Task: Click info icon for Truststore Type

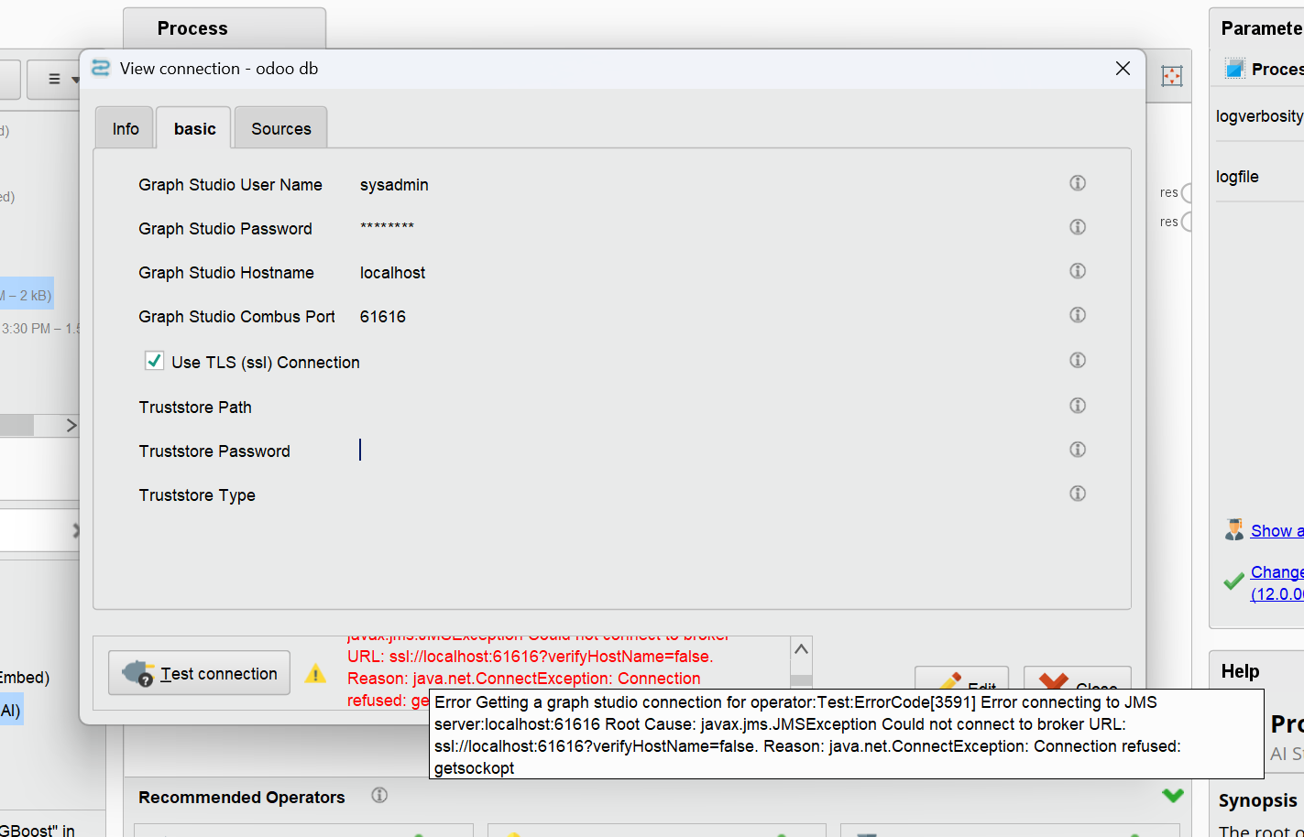Action: tap(1078, 494)
